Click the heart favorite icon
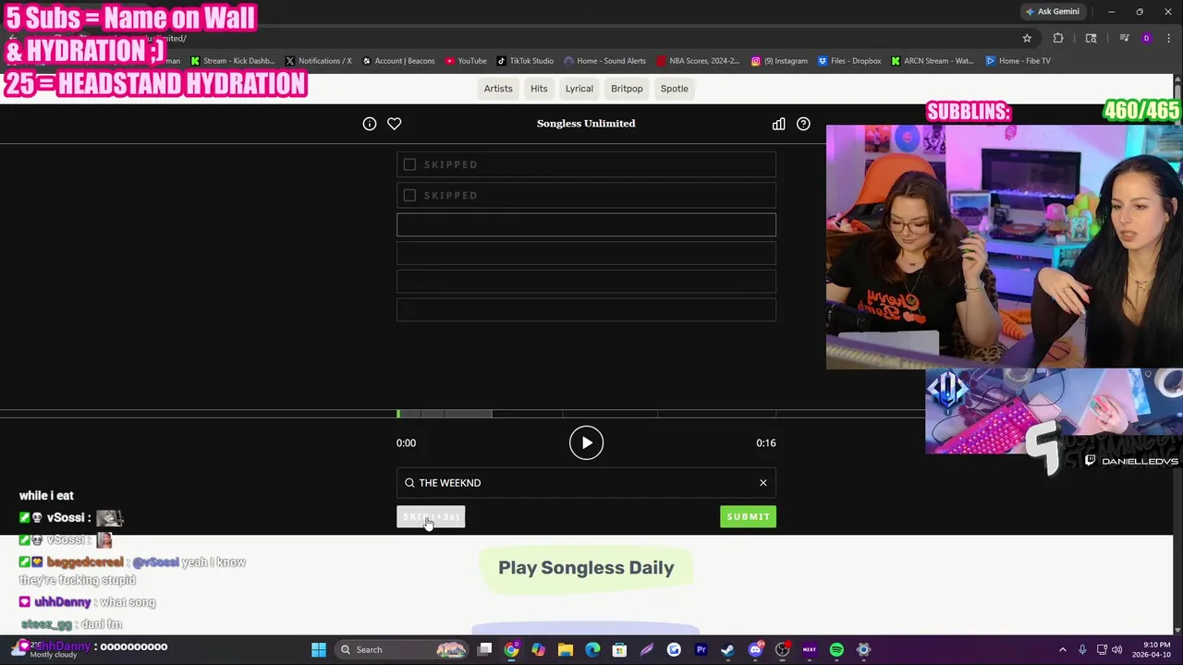 [x=394, y=124]
